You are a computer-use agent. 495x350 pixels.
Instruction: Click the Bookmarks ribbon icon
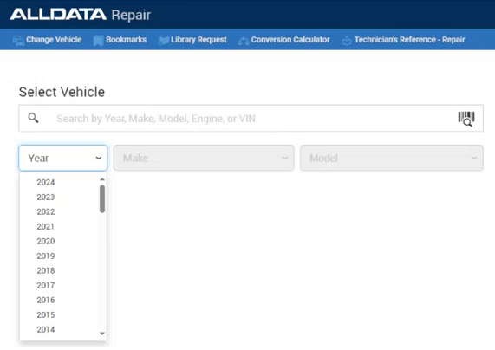98,41
